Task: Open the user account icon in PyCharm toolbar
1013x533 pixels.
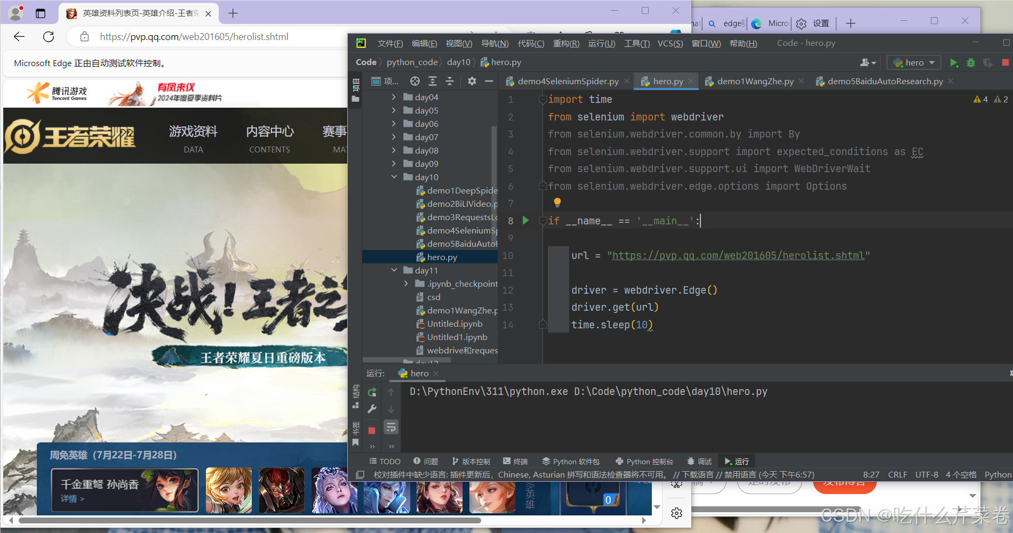Action: (868, 62)
